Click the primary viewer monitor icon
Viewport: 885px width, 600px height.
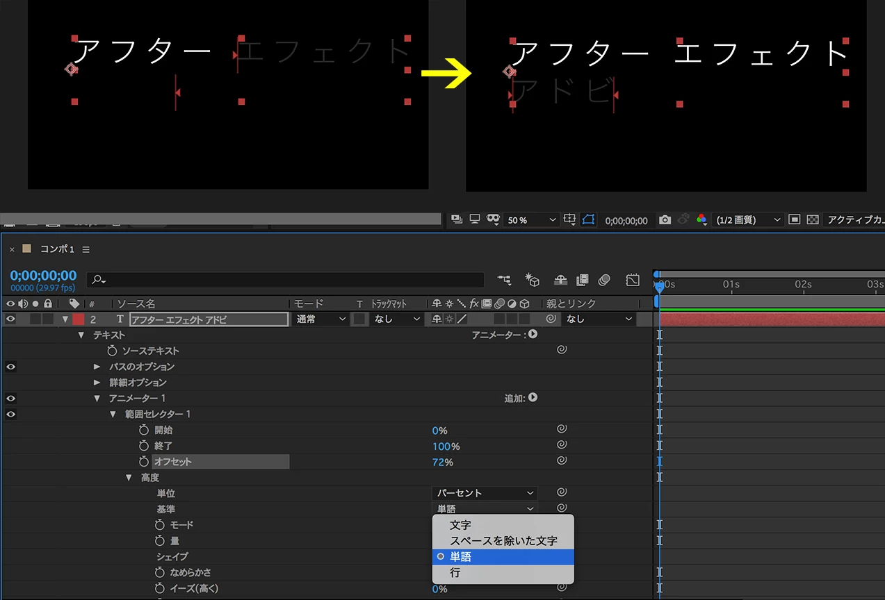click(475, 219)
